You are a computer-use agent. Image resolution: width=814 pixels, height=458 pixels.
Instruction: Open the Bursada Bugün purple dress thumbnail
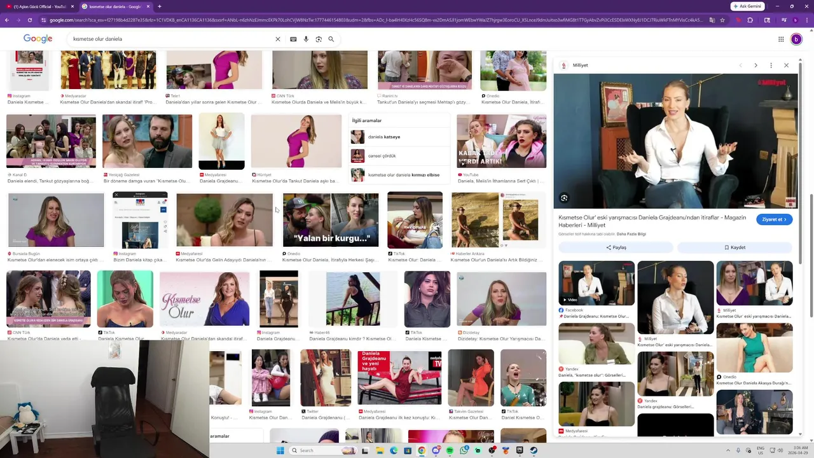(x=56, y=220)
